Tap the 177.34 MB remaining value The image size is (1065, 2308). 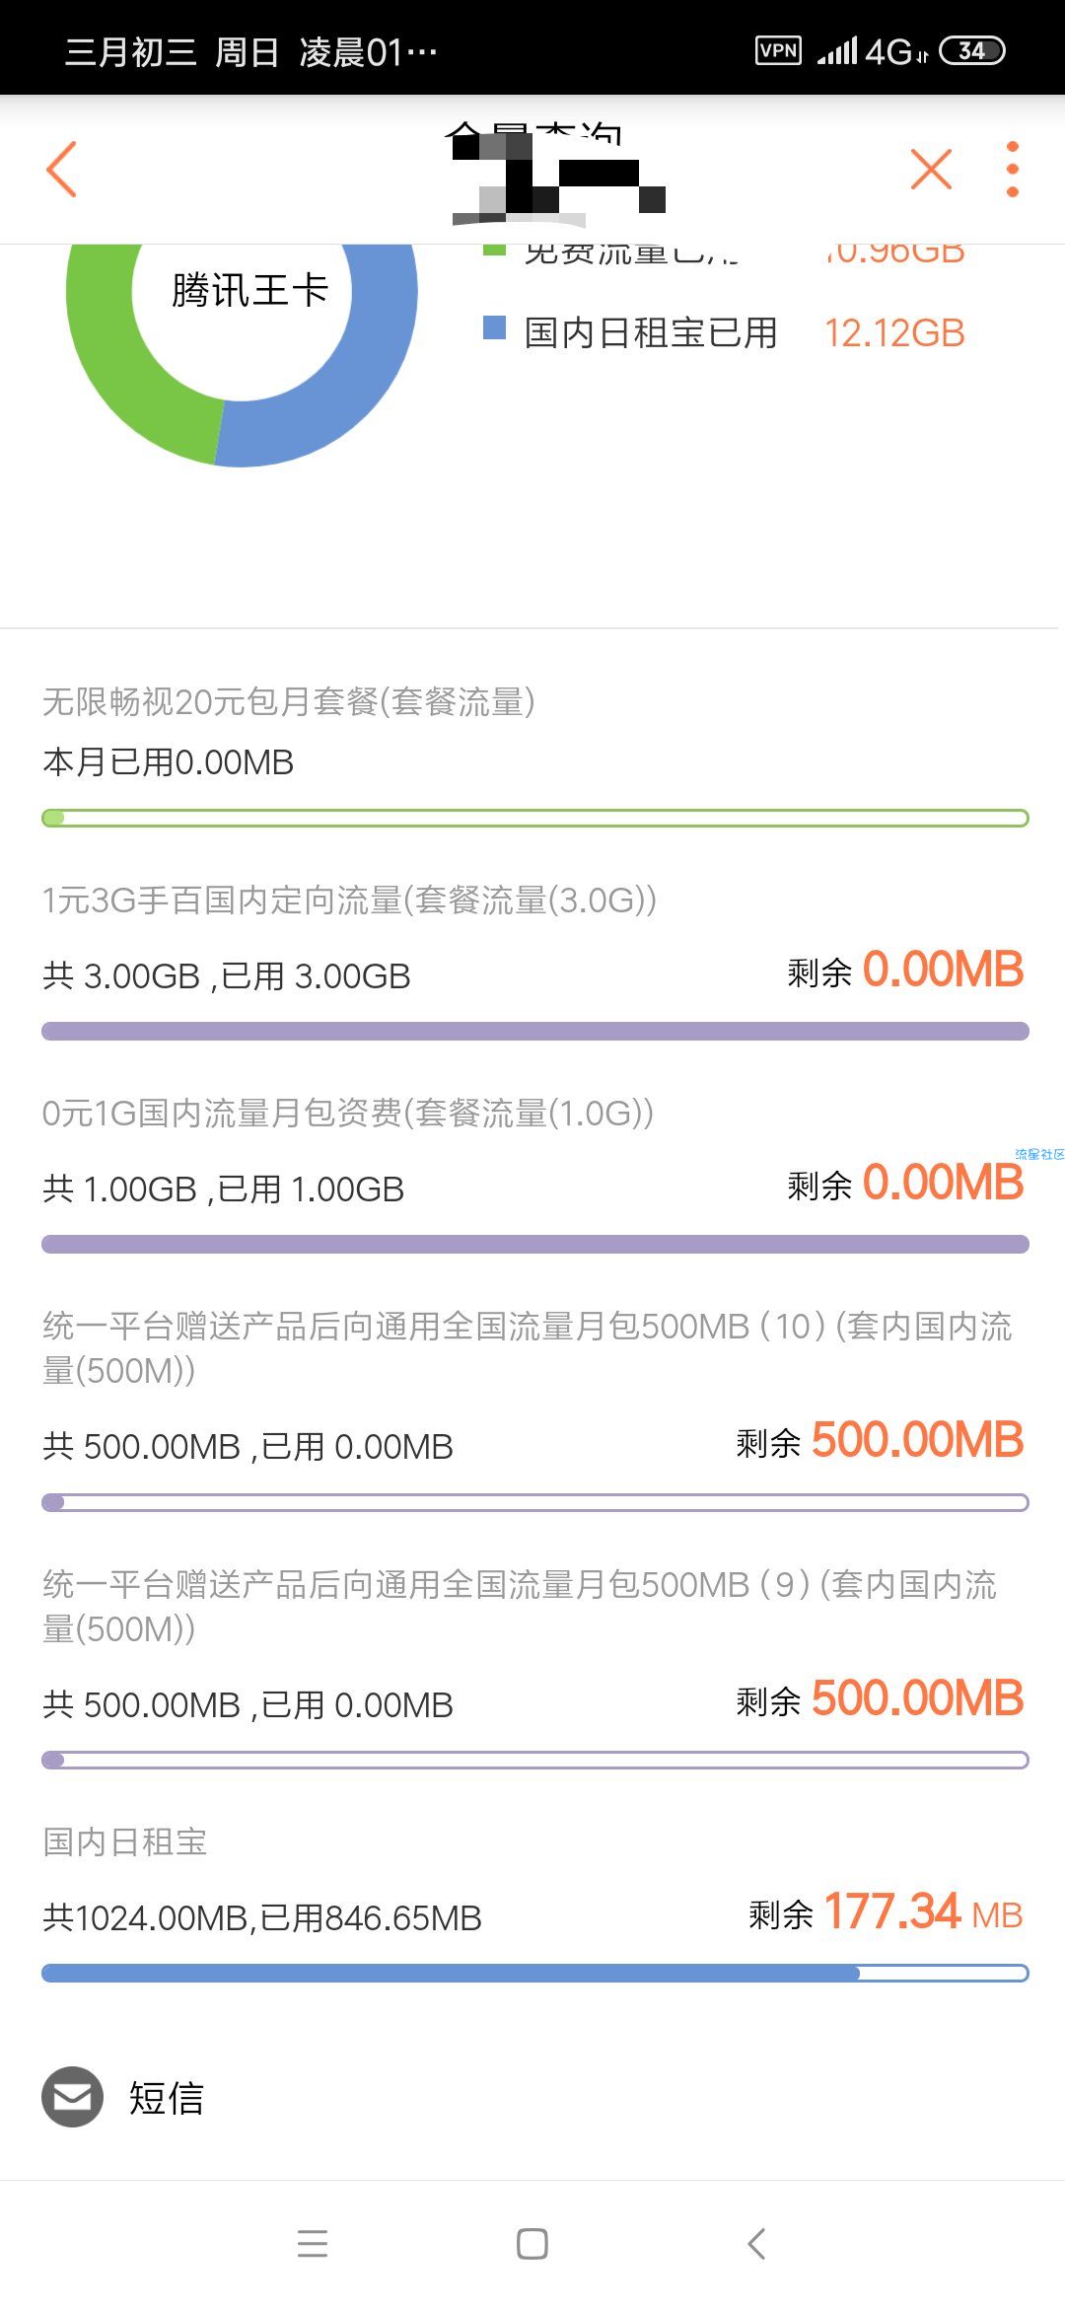[x=923, y=1912]
